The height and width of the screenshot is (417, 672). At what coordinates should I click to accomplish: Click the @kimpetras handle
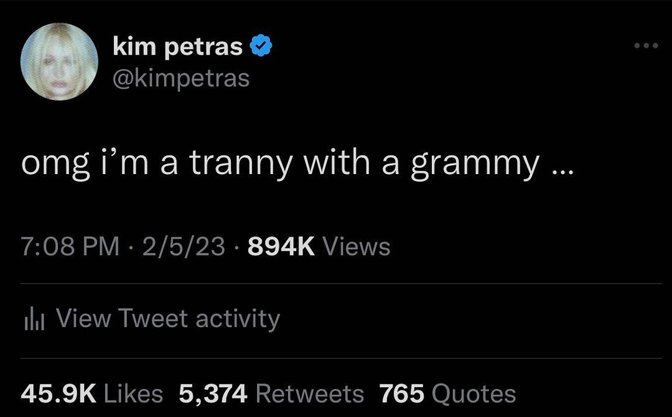pos(181,78)
